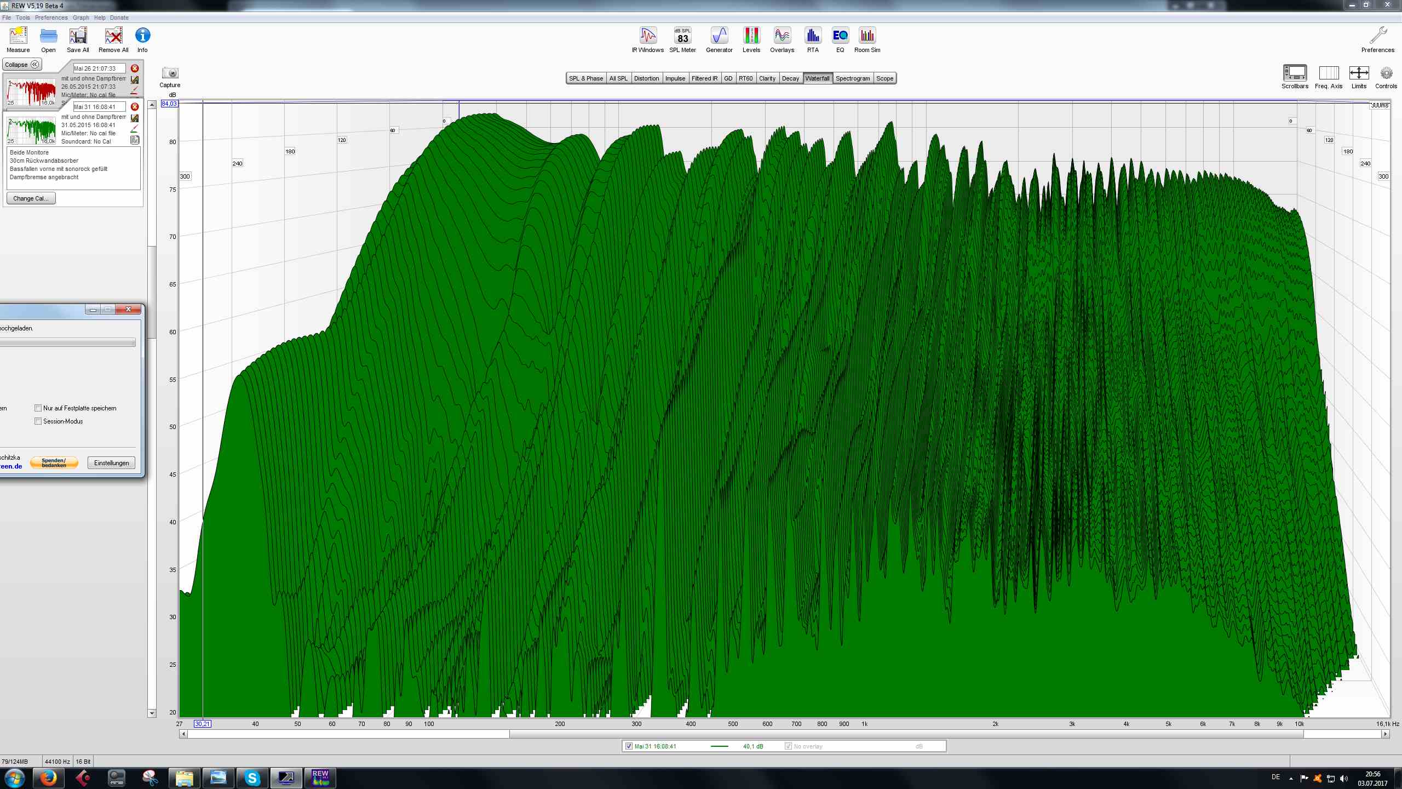
Task: Open the File menu
Action: point(7,18)
